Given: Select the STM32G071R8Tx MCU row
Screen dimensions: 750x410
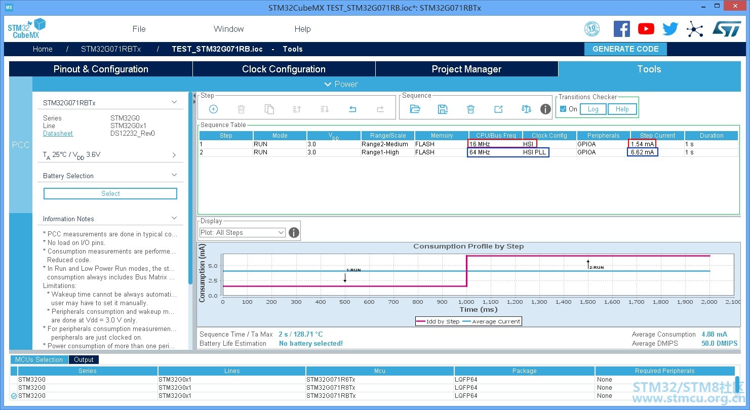Looking at the screenshot, I should [x=372, y=388].
